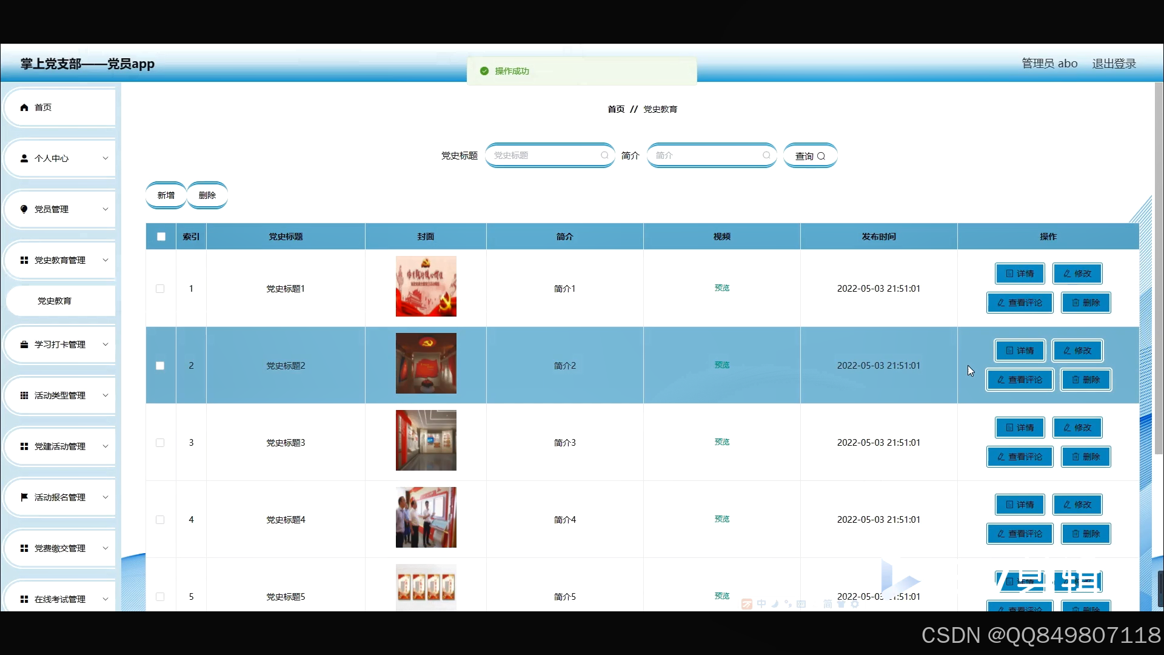Click 退出登录 link
1164x655 pixels.
click(1114, 64)
